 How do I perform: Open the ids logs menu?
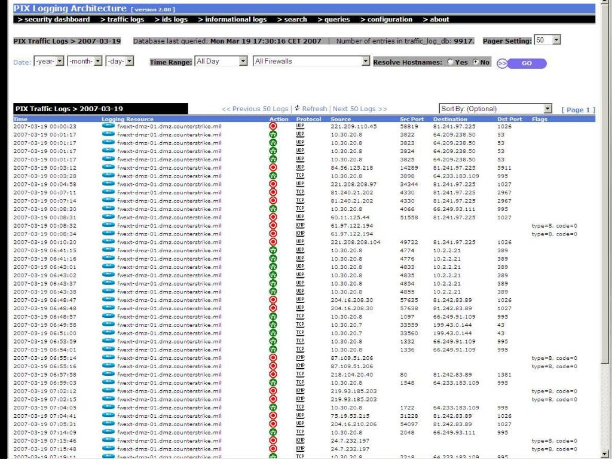tap(171, 20)
